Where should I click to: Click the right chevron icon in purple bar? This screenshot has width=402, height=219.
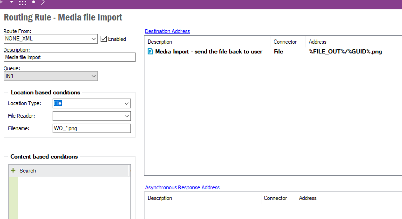(x=43, y=3)
